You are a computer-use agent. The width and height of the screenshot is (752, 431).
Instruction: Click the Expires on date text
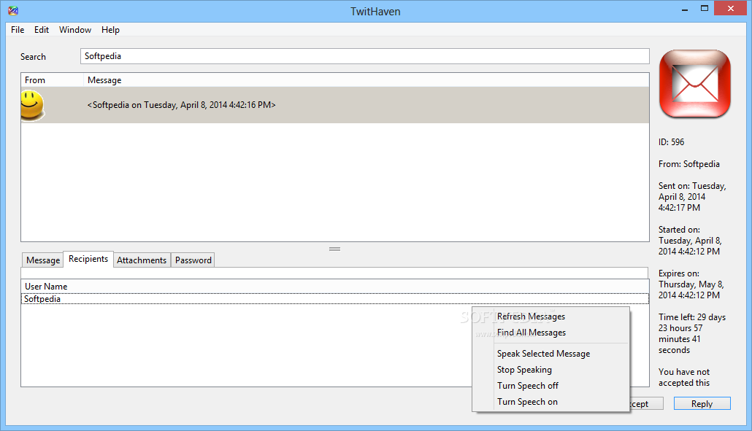pyautogui.click(x=691, y=284)
